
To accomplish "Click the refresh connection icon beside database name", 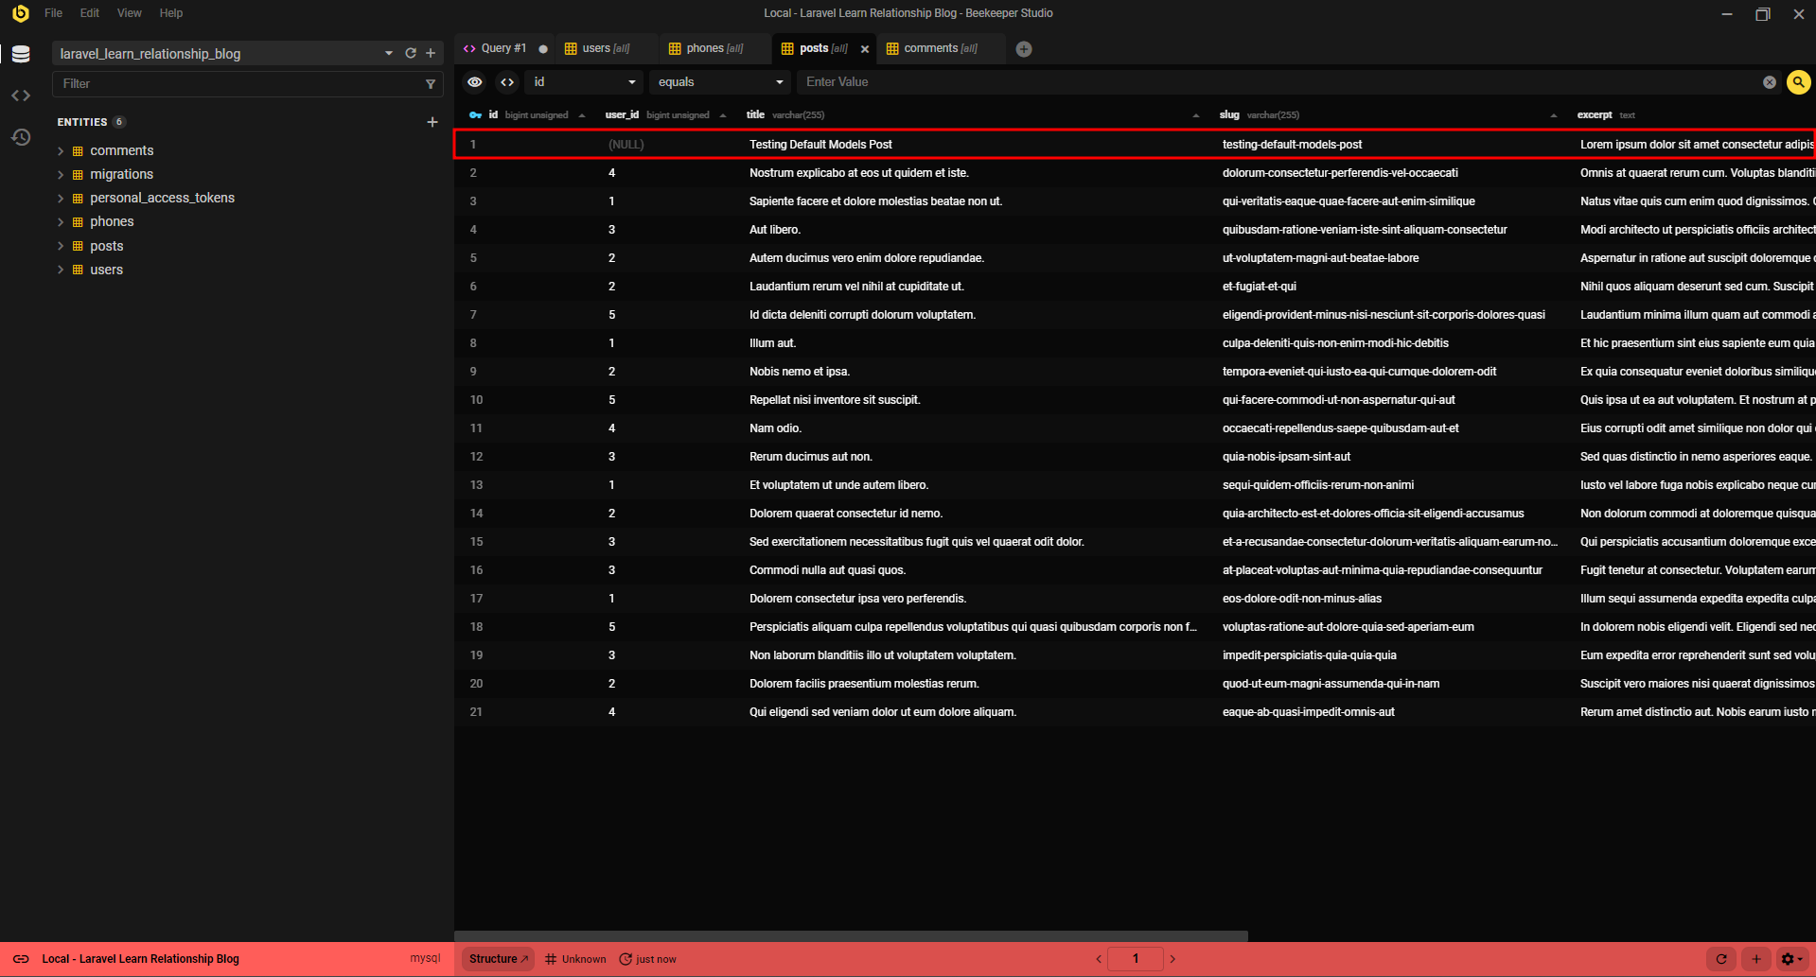I will click(x=410, y=53).
